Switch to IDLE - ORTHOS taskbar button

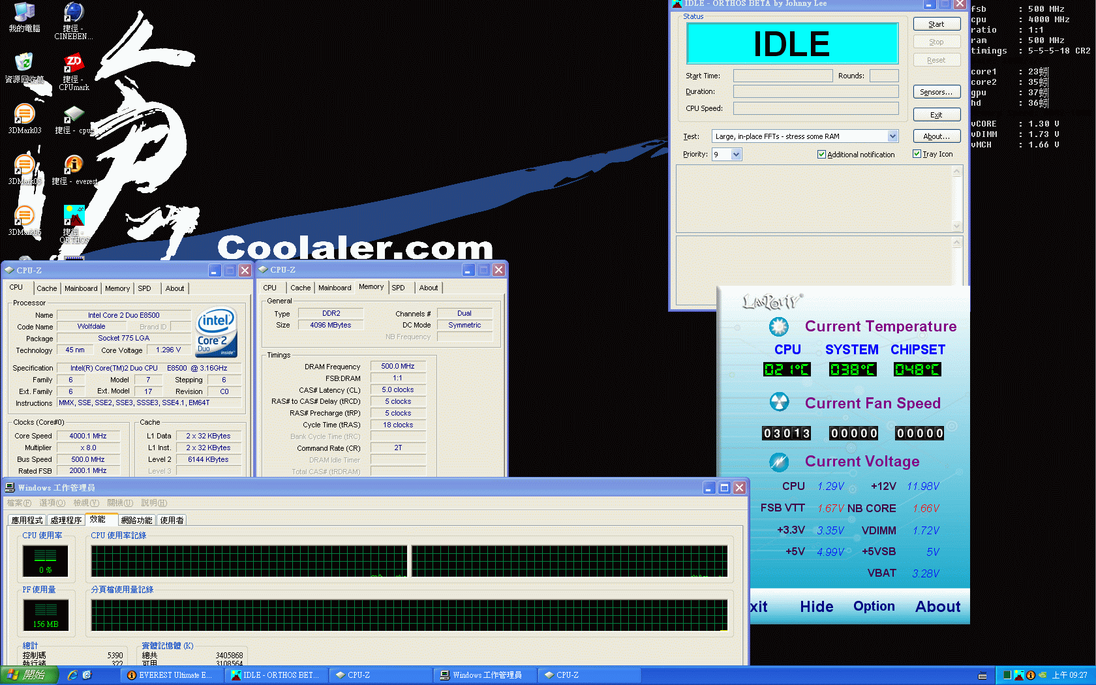tap(277, 675)
